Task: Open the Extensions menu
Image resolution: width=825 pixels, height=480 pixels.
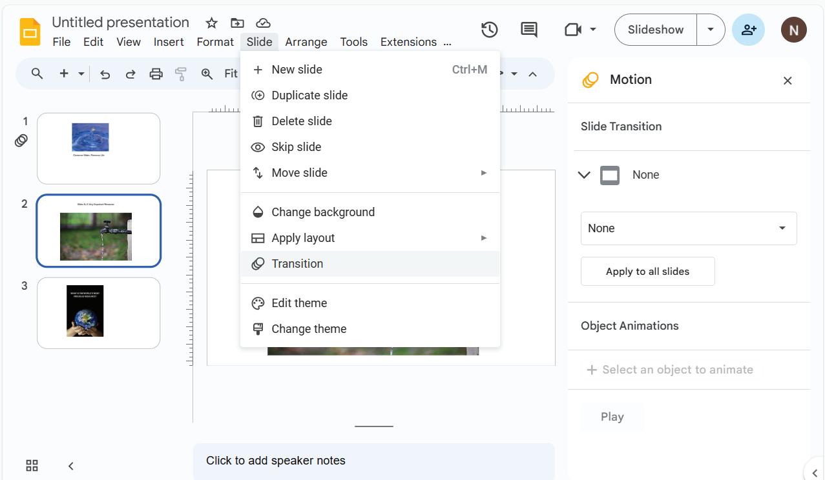Action: pyautogui.click(x=408, y=42)
